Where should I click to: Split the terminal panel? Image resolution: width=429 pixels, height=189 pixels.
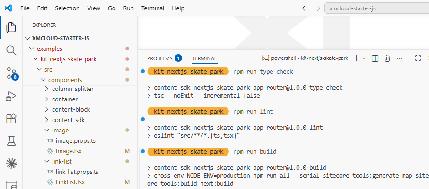(x=375, y=58)
